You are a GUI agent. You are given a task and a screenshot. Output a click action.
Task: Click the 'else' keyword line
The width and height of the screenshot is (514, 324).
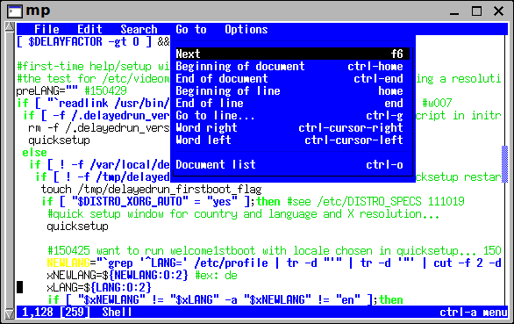click(34, 153)
